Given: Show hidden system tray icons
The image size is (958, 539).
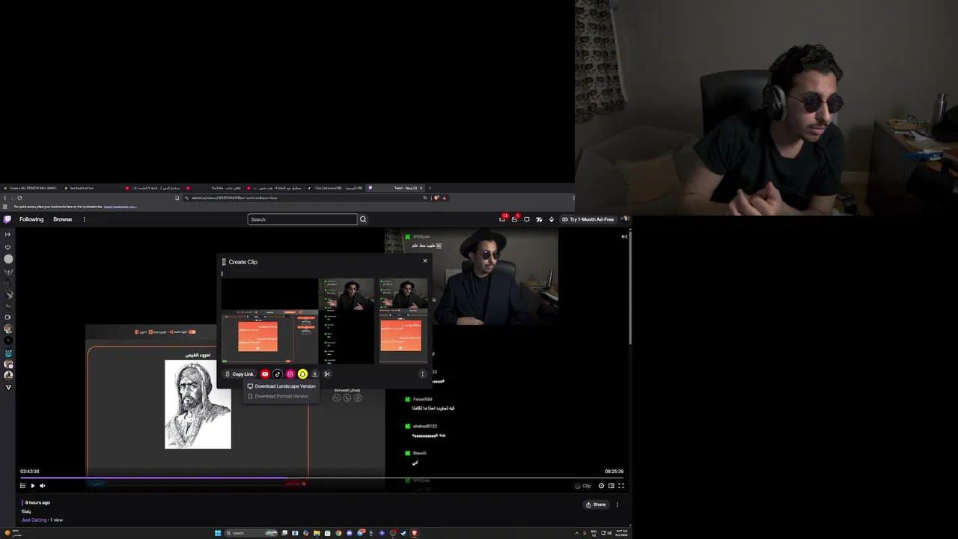Looking at the screenshot, I should pos(576,533).
